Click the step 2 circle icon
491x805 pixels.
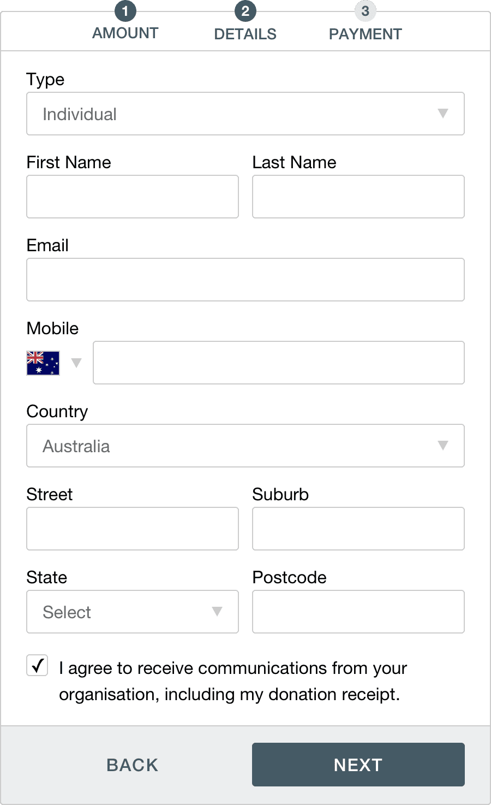pos(245,11)
